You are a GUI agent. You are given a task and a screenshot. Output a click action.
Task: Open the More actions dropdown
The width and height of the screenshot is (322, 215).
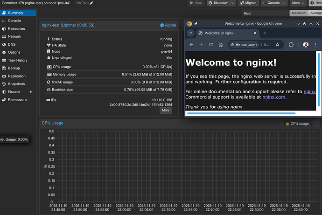click(298, 3)
